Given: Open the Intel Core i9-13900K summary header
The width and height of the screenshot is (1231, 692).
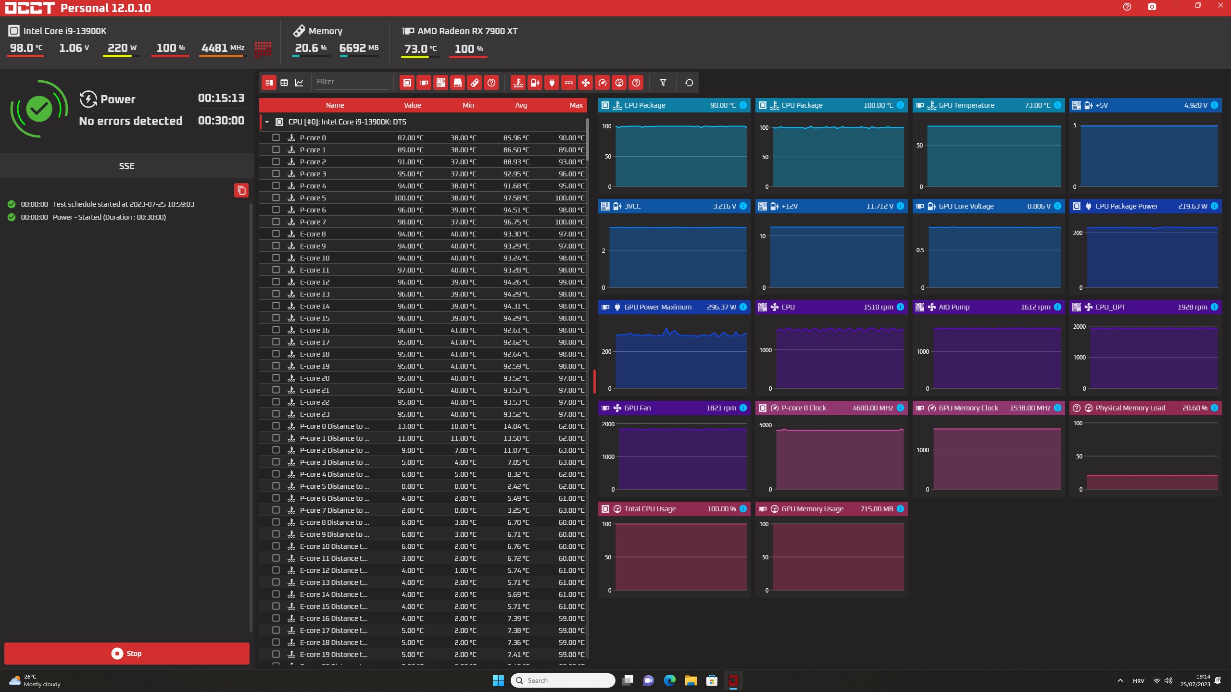Looking at the screenshot, I should coord(58,31).
